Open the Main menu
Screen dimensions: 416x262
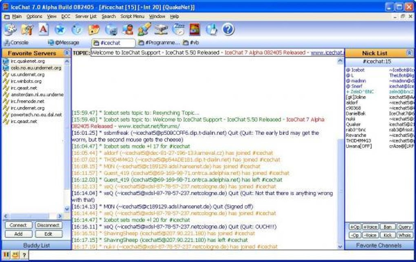pyautogui.click(x=17, y=16)
